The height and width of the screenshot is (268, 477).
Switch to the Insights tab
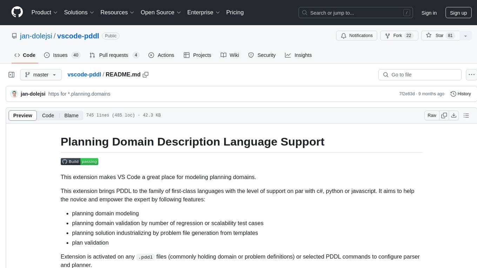[x=298, y=55]
